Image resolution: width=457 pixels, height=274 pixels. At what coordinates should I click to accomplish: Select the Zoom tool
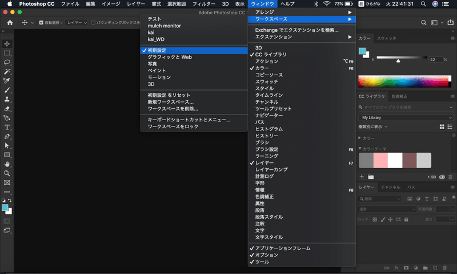point(7,174)
